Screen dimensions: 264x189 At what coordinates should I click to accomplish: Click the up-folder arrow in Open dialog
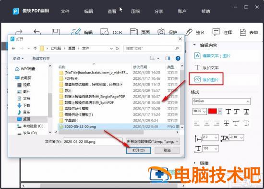click(x=35, y=49)
